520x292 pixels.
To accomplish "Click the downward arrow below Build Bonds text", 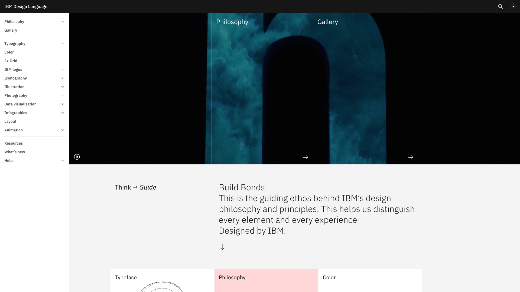I will click(x=222, y=247).
